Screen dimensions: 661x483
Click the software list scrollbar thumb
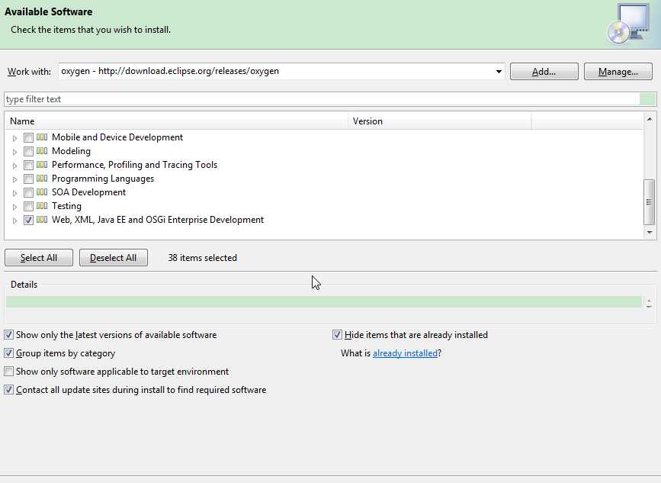coord(650,202)
